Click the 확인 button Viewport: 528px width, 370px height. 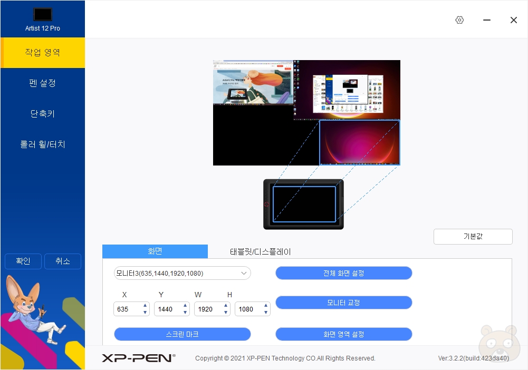[23, 261]
